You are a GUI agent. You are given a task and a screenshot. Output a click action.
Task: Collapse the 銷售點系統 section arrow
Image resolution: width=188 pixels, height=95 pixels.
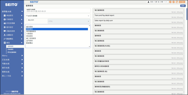[22, 11]
